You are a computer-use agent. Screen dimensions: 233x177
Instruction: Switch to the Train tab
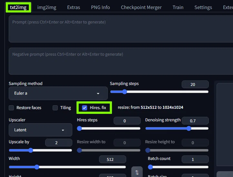[x=178, y=7]
